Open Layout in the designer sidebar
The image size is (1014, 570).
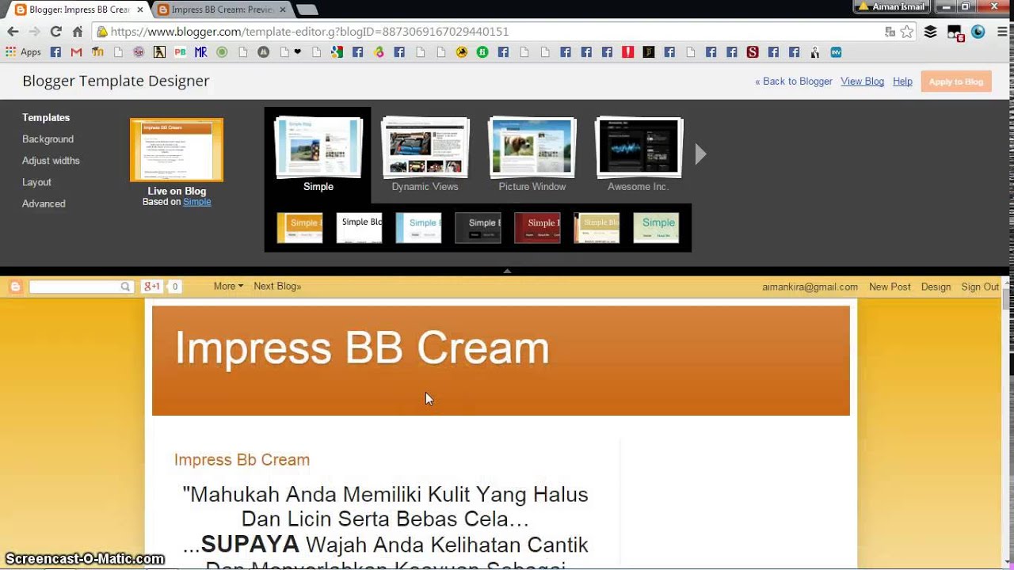(x=36, y=182)
